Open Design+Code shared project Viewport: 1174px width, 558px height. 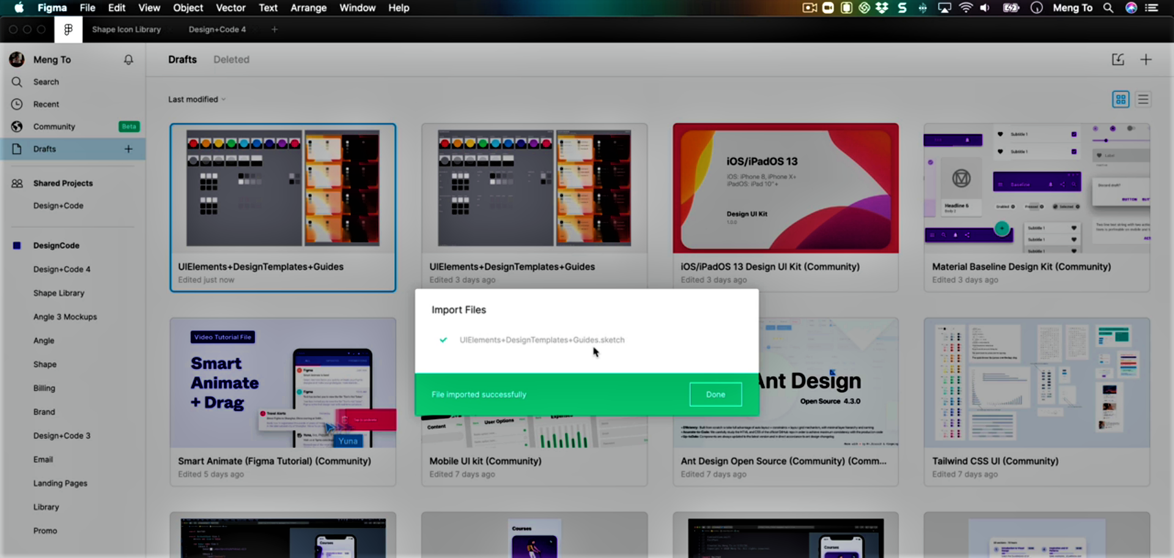pos(58,206)
